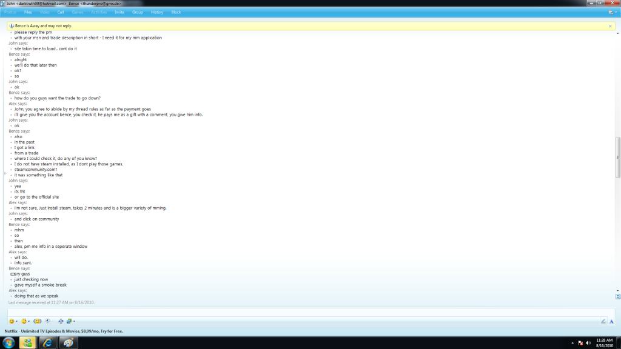Switch to text input mode (A icon)
The height and width of the screenshot is (349, 621).
pyautogui.click(x=611, y=321)
